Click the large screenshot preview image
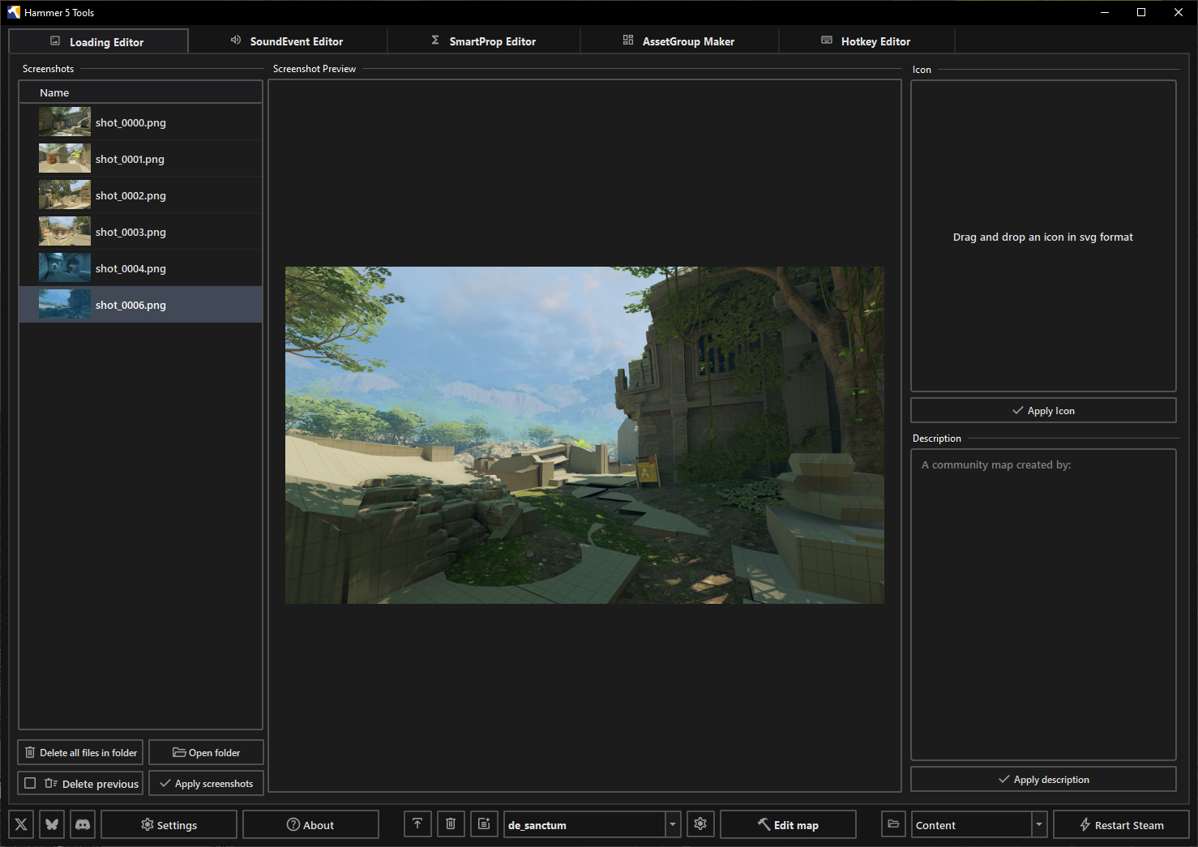1198x847 pixels. [584, 435]
